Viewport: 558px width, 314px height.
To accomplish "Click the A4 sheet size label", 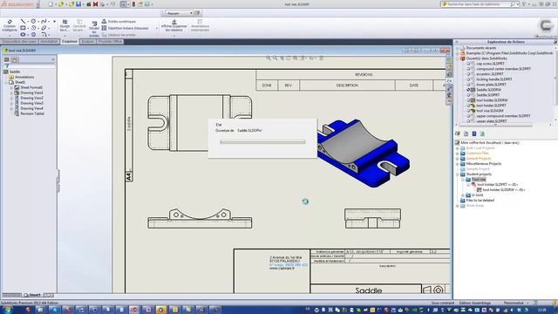I will (129, 176).
